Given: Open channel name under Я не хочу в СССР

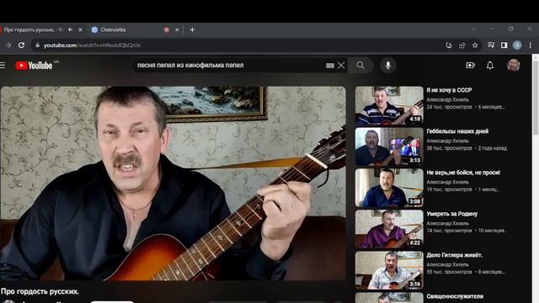Looking at the screenshot, I should pos(447,99).
